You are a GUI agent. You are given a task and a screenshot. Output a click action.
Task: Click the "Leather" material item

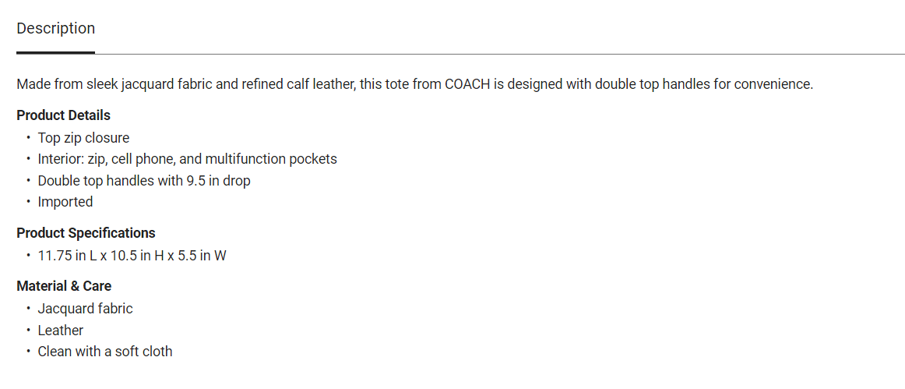pos(60,331)
